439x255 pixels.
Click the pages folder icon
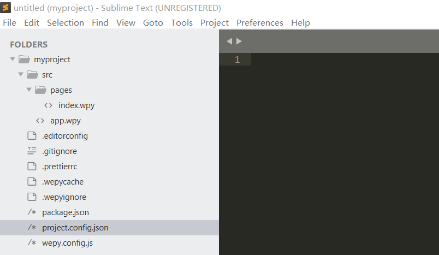(x=40, y=90)
